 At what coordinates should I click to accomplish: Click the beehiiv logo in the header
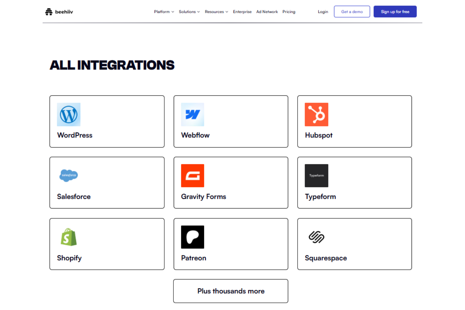point(59,12)
